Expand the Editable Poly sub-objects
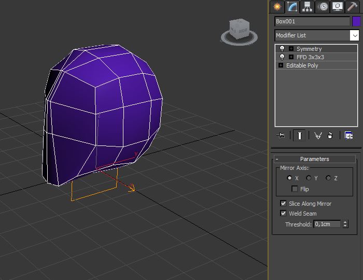This screenshot has width=363, height=280. pyautogui.click(x=281, y=65)
